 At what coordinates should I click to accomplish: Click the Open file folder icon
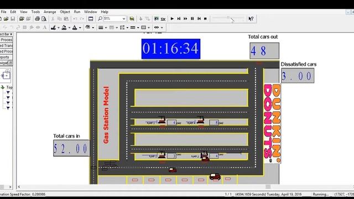[x=6, y=19]
